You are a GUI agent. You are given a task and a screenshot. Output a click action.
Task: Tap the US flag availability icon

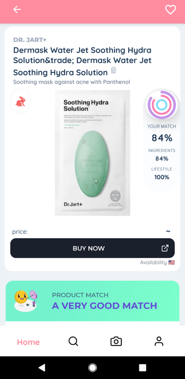(171, 262)
